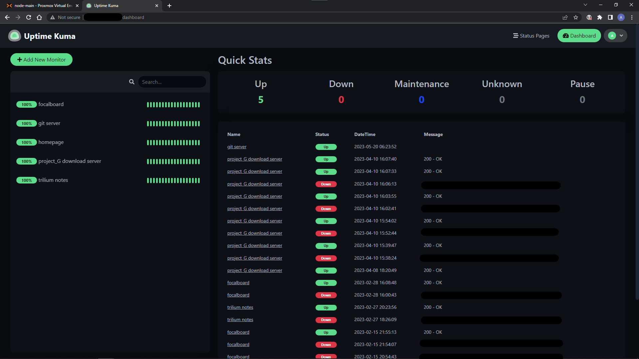Open trilium notes link dated 20:23:56

click(x=240, y=307)
